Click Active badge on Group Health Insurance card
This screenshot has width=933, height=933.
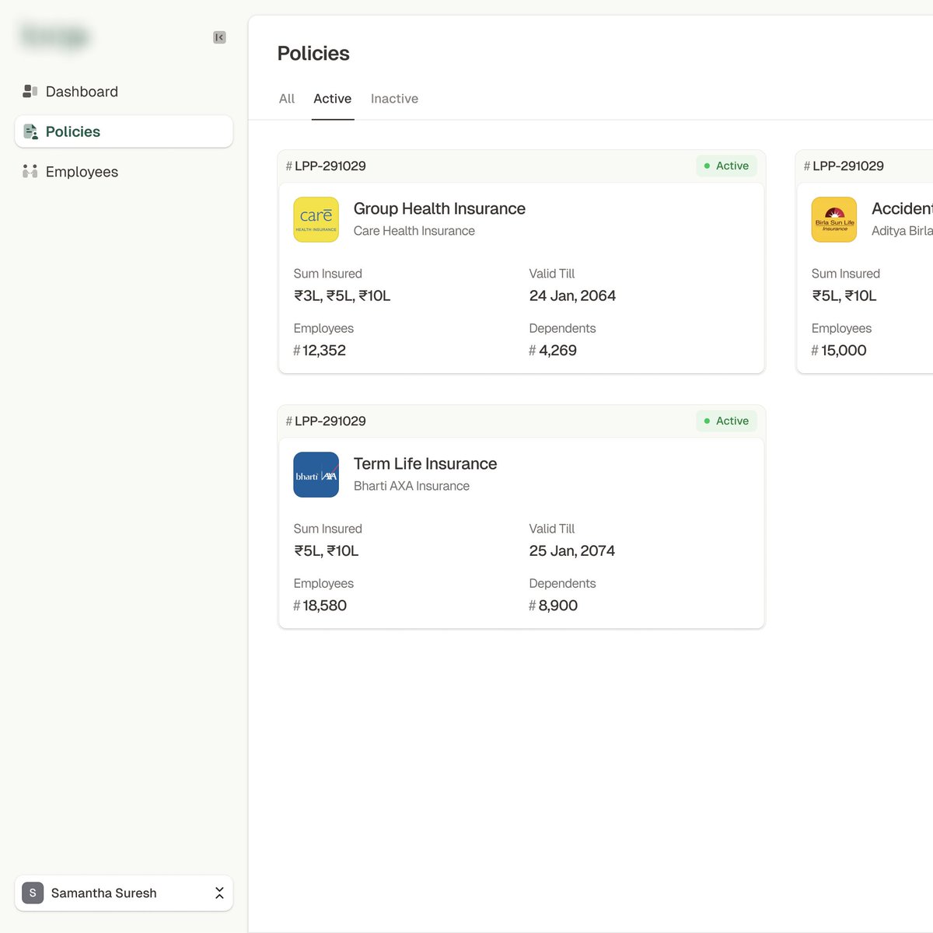726,166
